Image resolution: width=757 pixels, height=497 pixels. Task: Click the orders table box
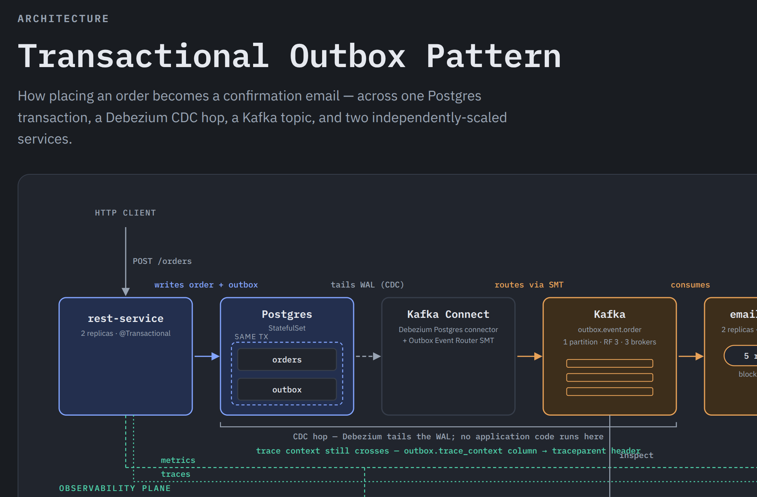[x=287, y=359]
